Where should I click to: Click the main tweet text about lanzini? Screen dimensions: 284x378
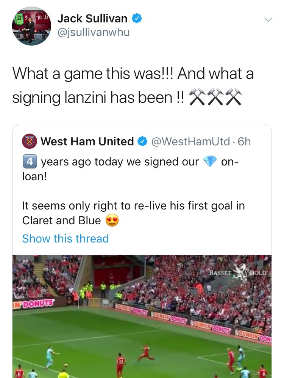133,85
